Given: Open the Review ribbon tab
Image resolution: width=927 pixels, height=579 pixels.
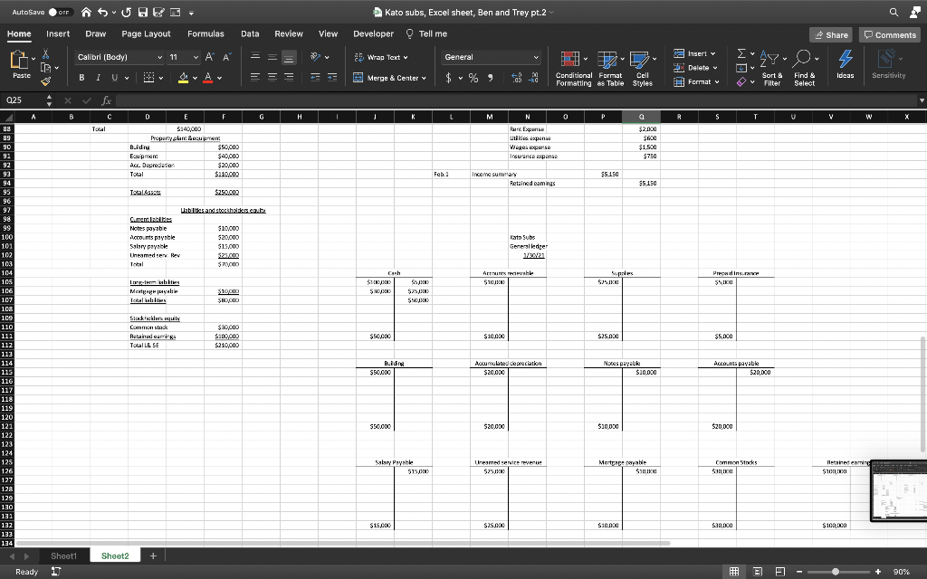Looking at the screenshot, I should click(289, 33).
